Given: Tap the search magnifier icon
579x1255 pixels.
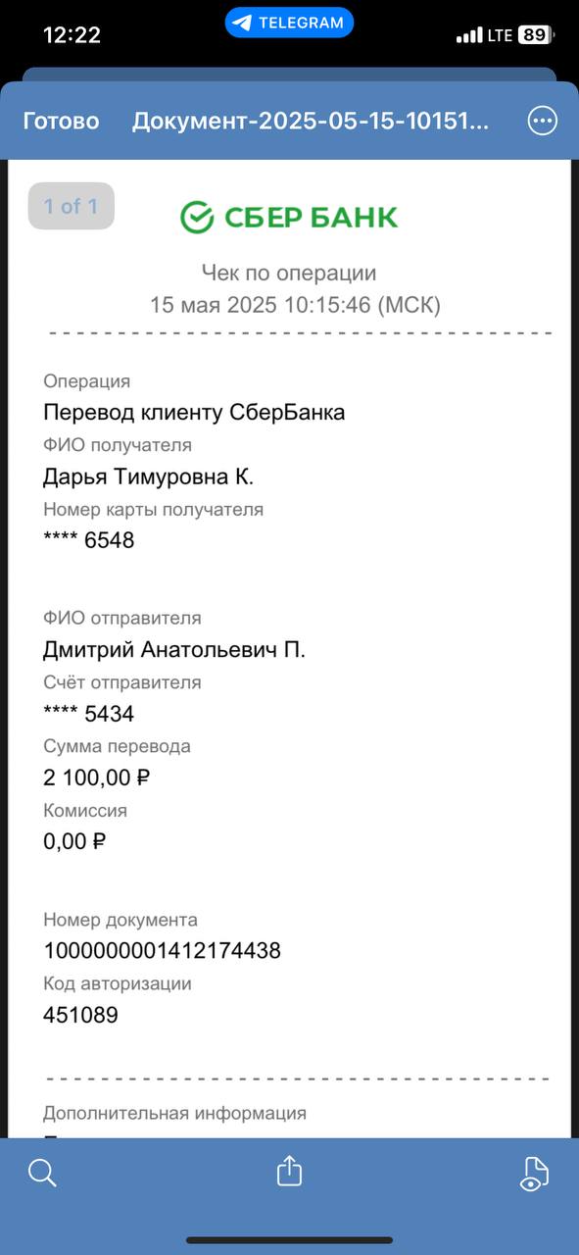Looking at the screenshot, I should point(42,1173).
